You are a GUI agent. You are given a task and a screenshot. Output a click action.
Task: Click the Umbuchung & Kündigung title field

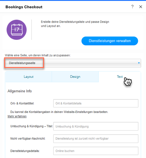point(96,126)
